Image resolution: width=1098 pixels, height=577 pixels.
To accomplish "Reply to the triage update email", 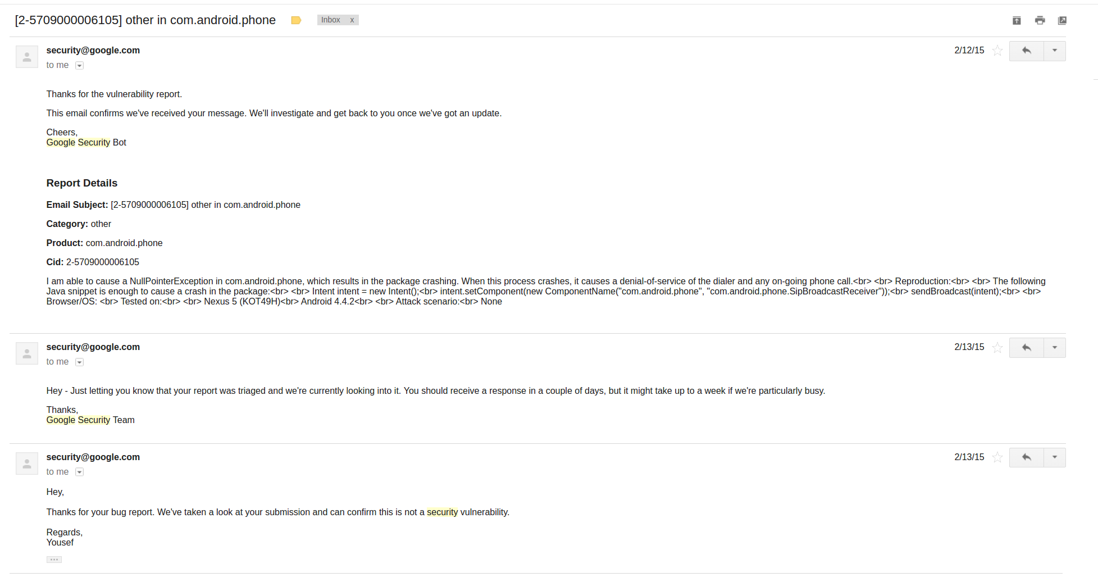I will (x=1026, y=347).
